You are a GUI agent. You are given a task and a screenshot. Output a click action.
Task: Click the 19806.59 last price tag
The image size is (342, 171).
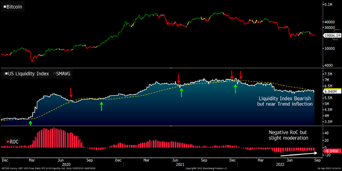pos(333,35)
